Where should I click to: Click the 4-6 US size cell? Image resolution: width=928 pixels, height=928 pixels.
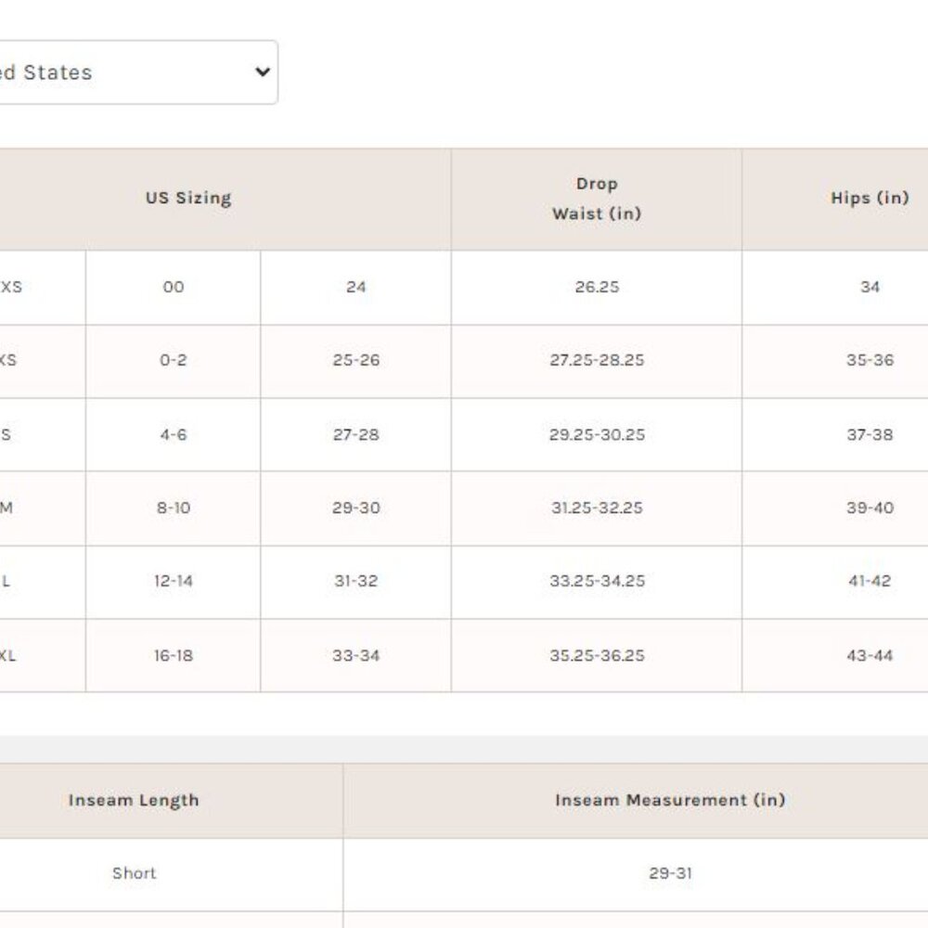pos(174,434)
